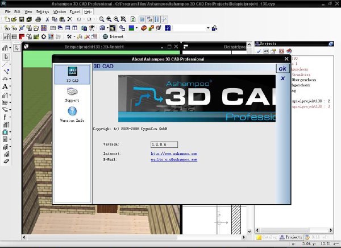This screenshot has width=341, height=248.
Task: Select 3D CAD in About sidebar
Action: (x=72, y=75)
